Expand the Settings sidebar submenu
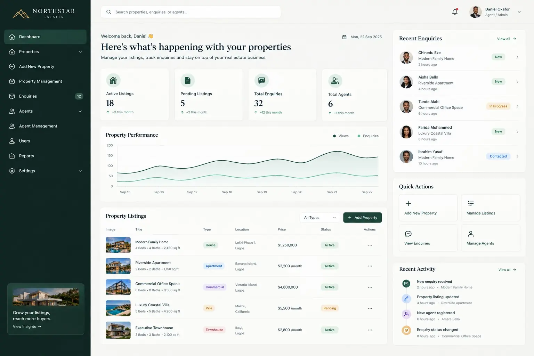This screenshot has width=534, height=356. click(80, 171)
